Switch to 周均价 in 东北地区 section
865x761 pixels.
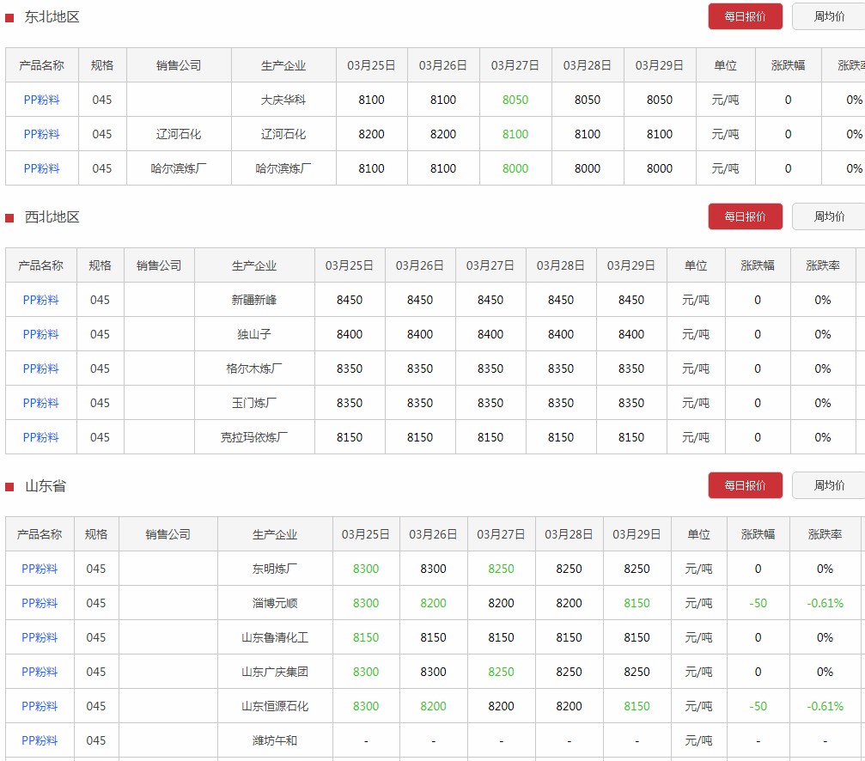(x=828, y=16)
